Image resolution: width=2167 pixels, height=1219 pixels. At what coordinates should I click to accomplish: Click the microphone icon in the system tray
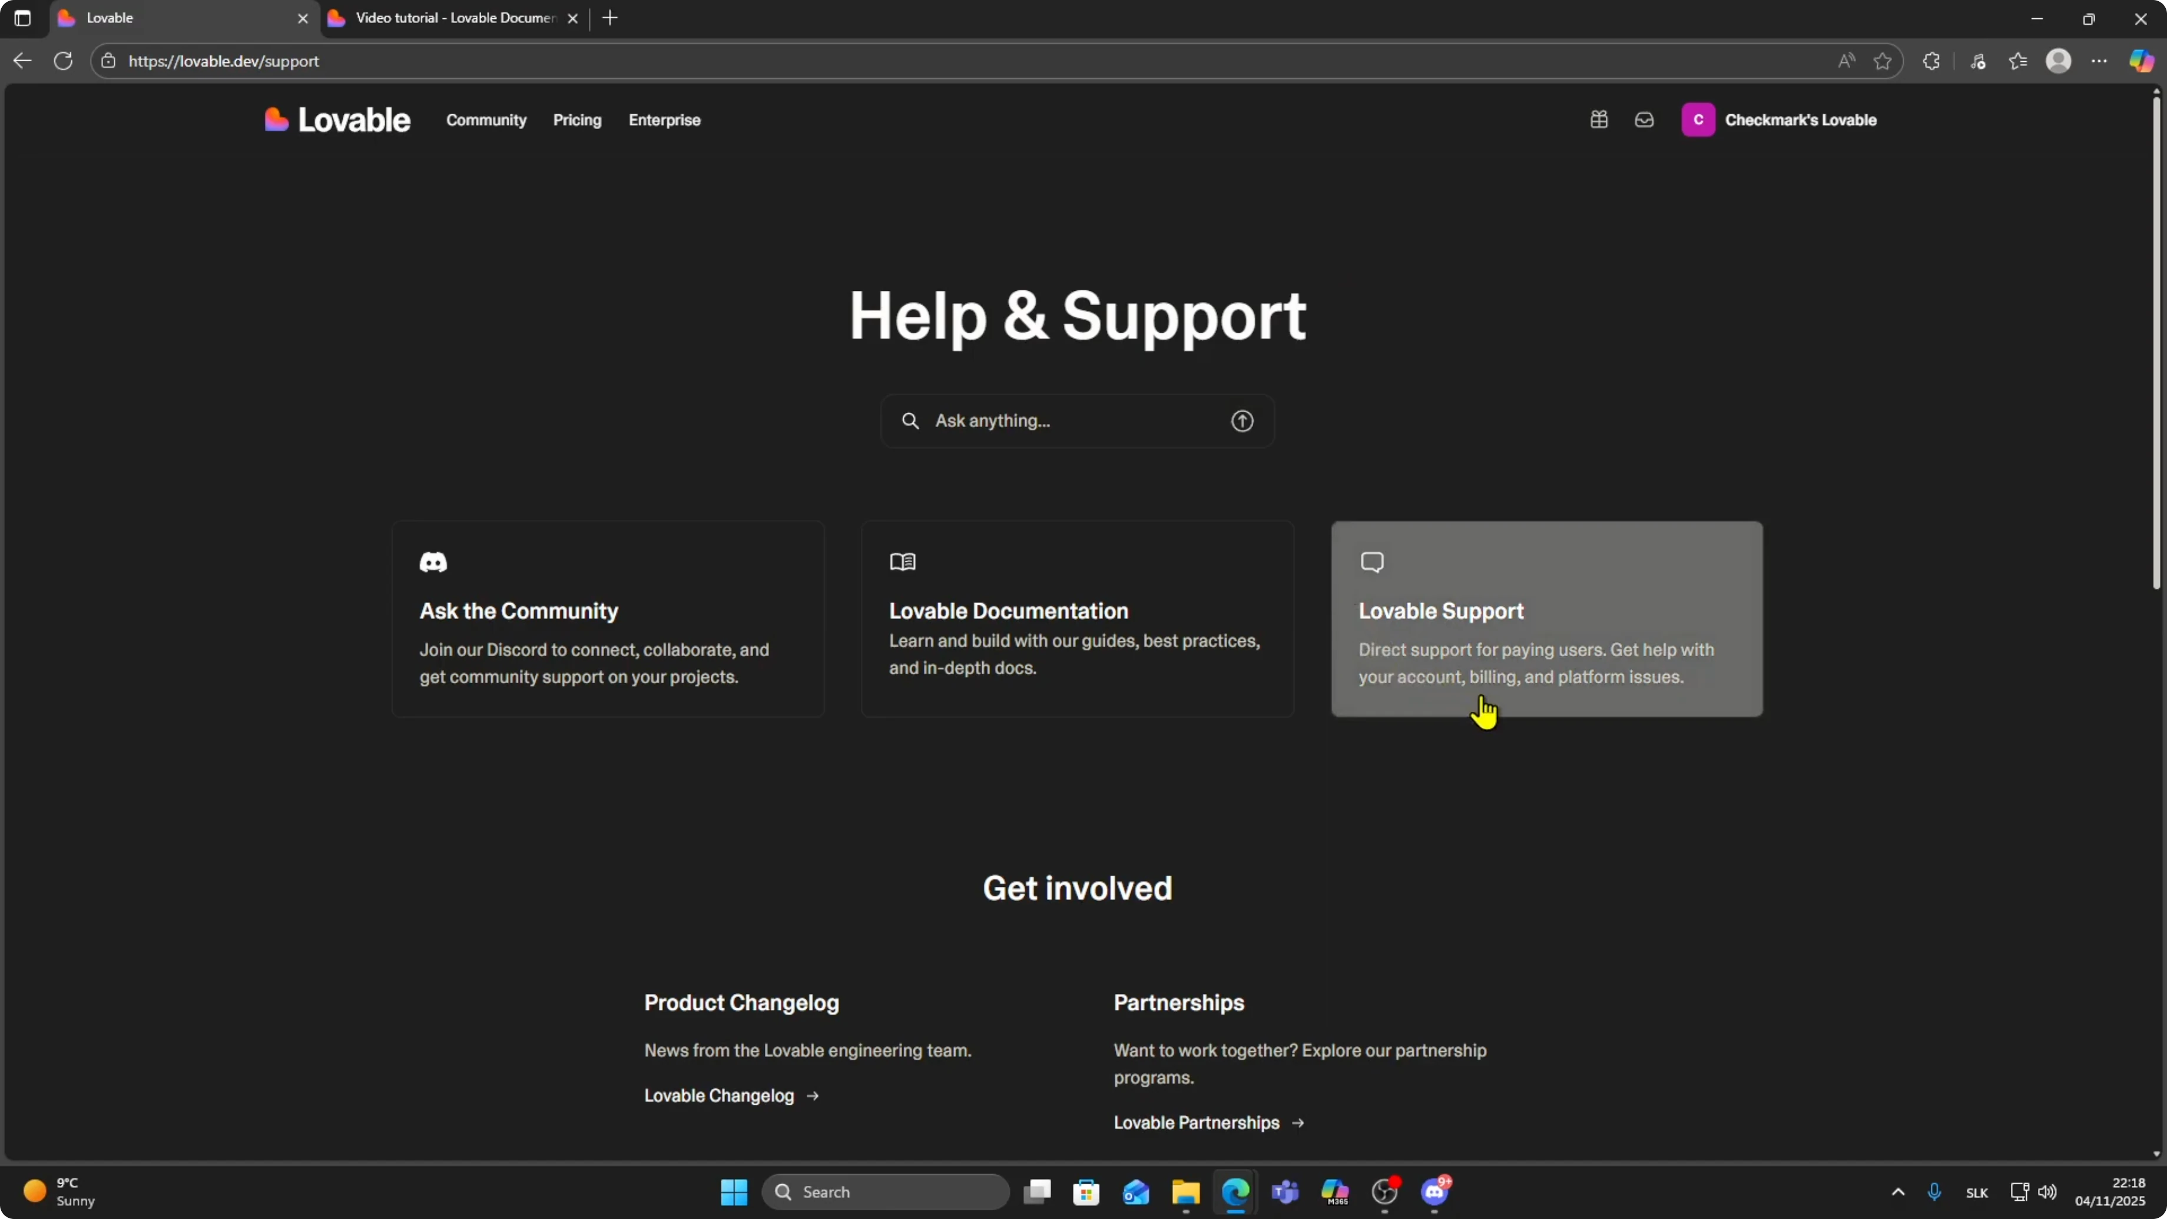tap(1934, 1192)
